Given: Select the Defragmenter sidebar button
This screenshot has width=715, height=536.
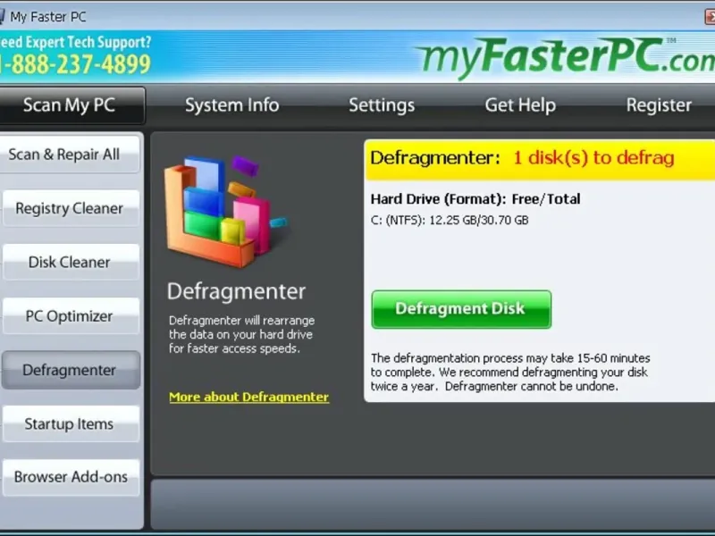Looking at the screenshot, I should pyautogui.click(x=71, y=370).
